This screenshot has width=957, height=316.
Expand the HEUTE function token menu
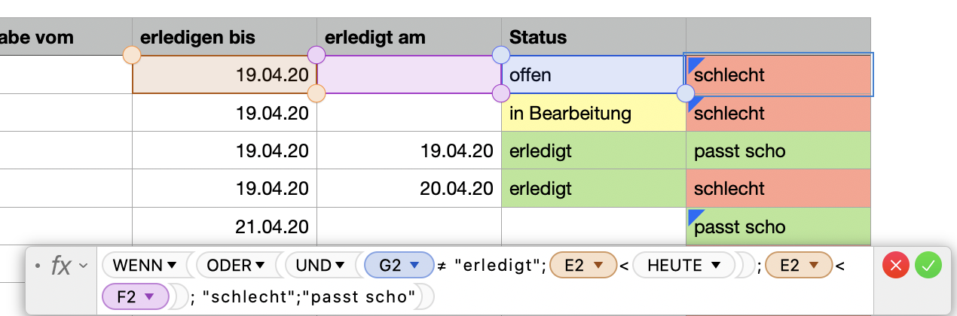(x=717, y=265)
